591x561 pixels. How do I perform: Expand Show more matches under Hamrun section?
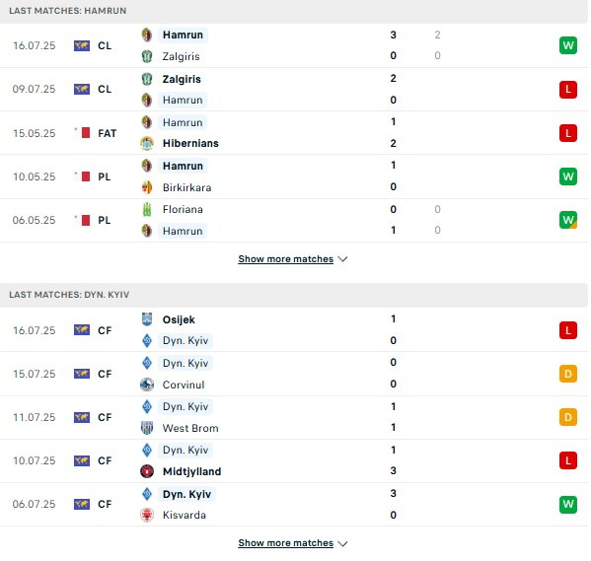pos(286,259)
